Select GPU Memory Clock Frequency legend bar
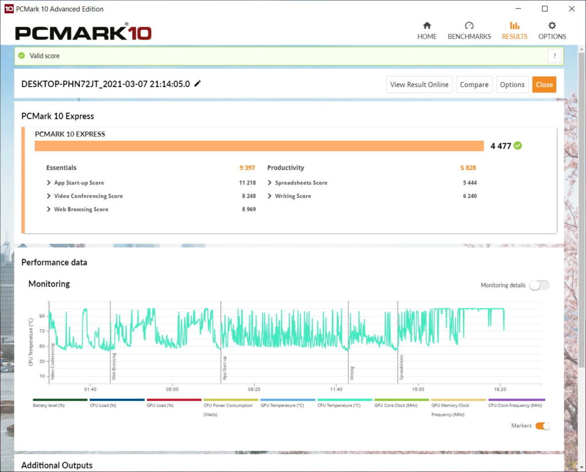 [x=458, y=400]
